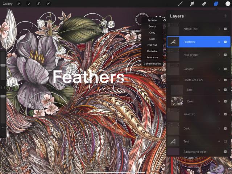Tap the Feathers text on canvas
This screenshot has height=174, width=232.
click(x=88, y=76)
